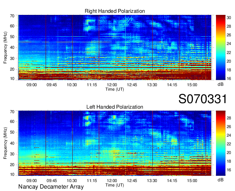Image resolution: width=235 pixels, height=191 pixels.
Task: Click '12:45' time tick of left-handed plot
Action: pyautogui.click(x=132, y=181)
